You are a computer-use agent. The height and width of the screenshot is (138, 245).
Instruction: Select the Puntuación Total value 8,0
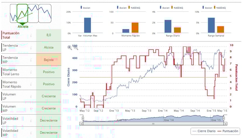(49, 35)
